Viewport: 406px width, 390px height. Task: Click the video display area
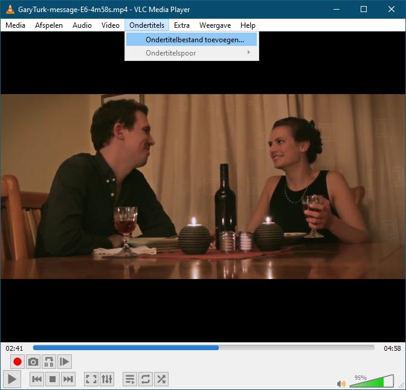[203, 187]
